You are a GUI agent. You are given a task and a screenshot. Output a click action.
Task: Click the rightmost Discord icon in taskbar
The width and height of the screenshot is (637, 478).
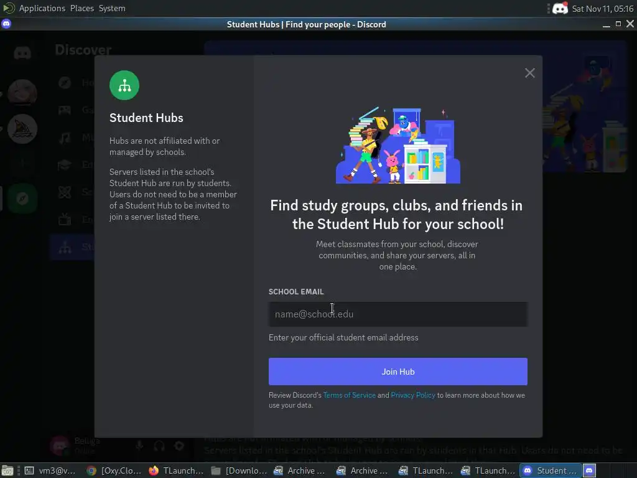590,471
